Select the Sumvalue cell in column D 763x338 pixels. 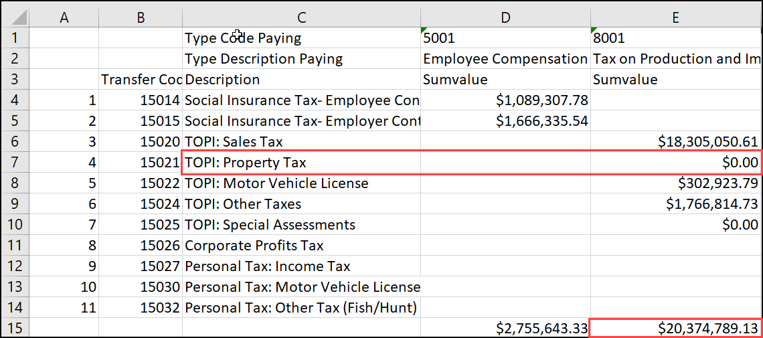click(x=505, y=79)
